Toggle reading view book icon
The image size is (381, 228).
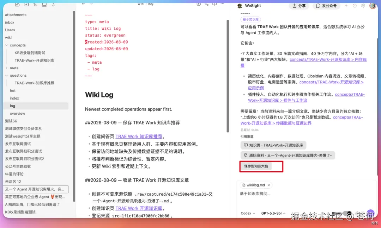pos(214,4)
